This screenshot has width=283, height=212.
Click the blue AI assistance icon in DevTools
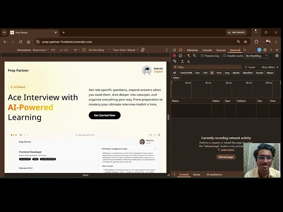point(259,50)
